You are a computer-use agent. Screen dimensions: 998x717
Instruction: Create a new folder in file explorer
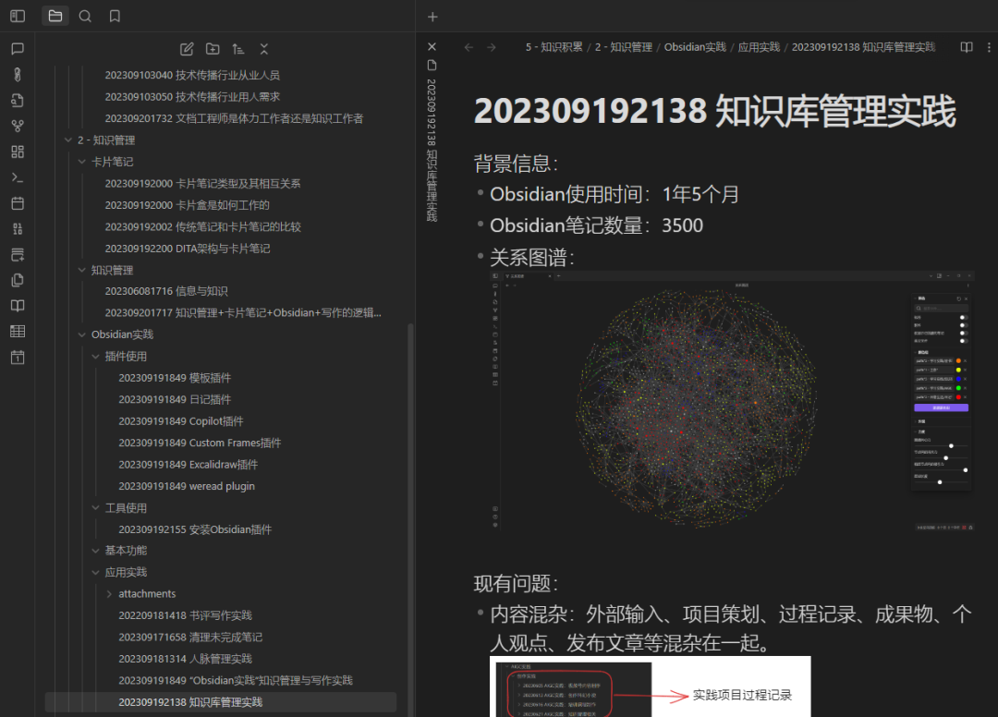[x=213, y=49]
